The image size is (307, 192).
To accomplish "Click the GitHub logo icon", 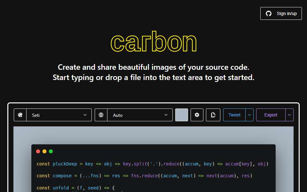I will [268, 13].
